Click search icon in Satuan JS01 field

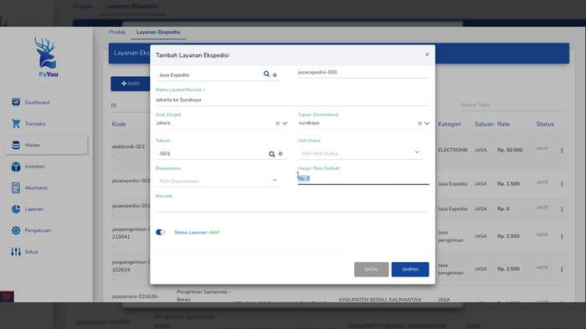click(x=272, y=154)
